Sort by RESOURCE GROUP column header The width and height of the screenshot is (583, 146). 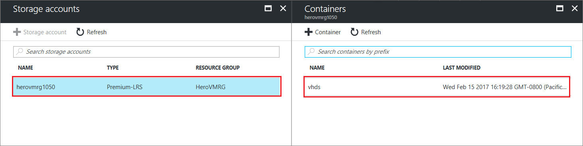(218, 68)
